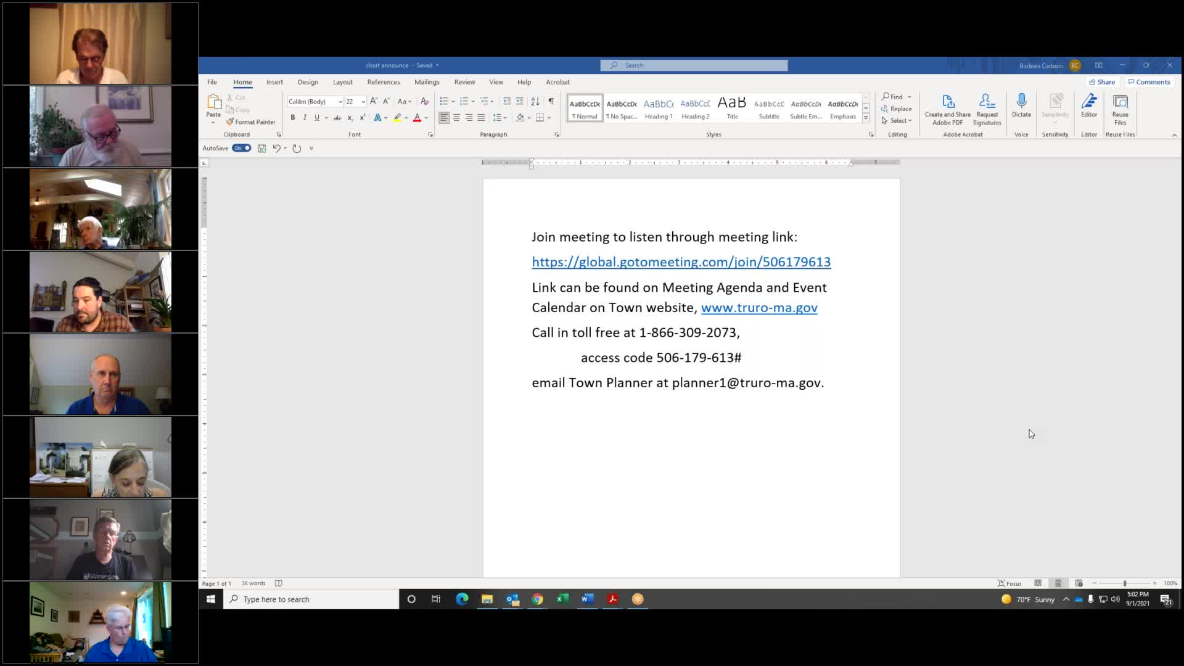Switch to the Mailings tab

[427, 82]
